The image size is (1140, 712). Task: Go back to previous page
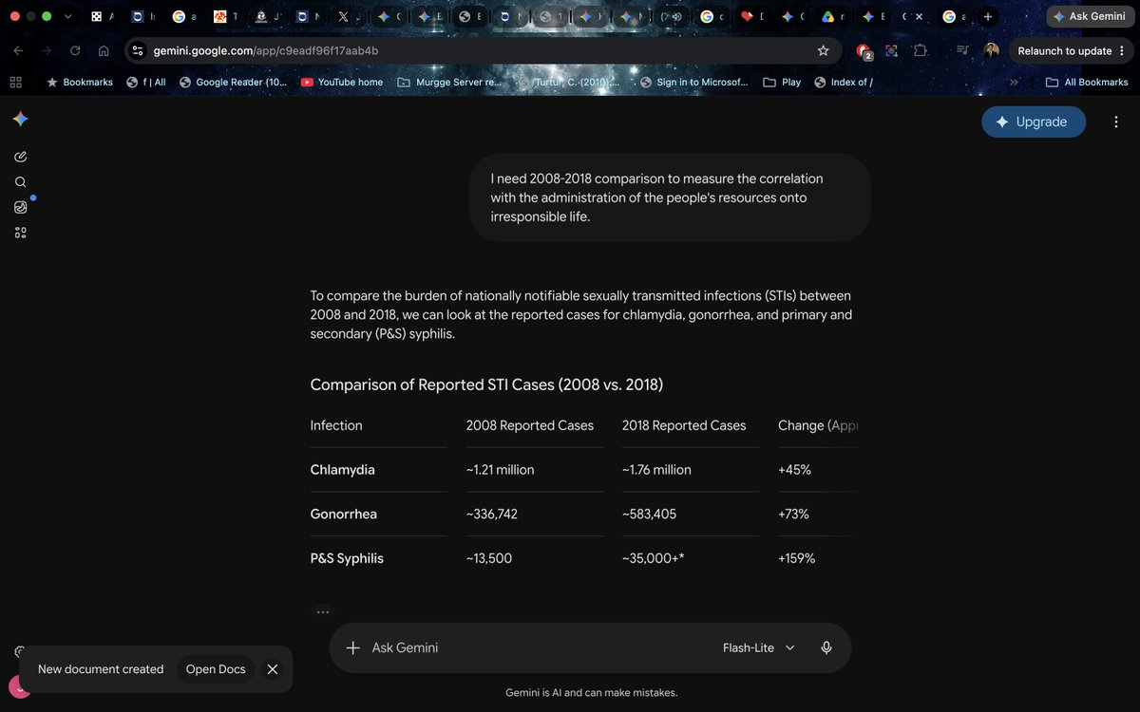(x=19, y=50)
